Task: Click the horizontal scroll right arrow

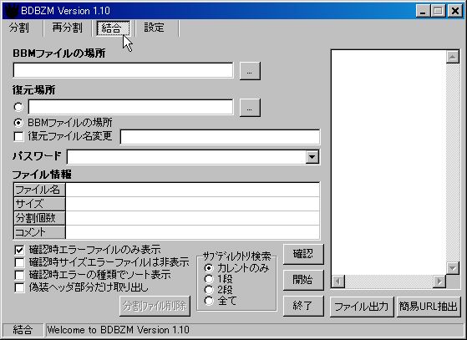Action: tap(439, 281)
